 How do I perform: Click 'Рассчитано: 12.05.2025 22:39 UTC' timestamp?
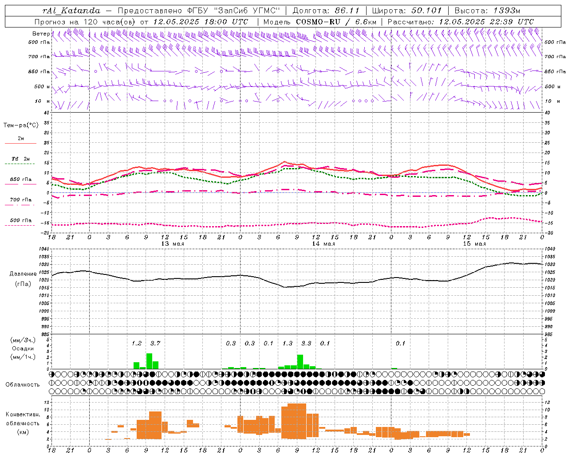coord(461,22)
